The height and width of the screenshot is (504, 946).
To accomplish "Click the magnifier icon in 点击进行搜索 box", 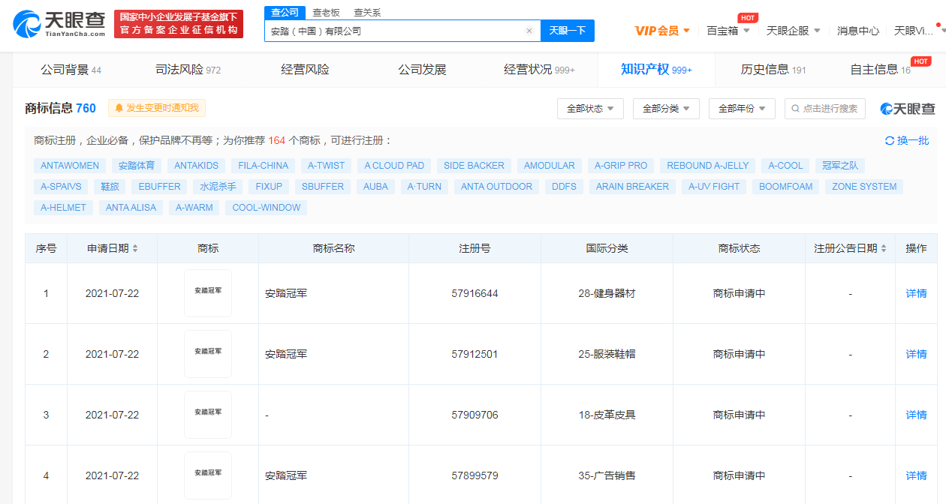I will pos(794,108).
